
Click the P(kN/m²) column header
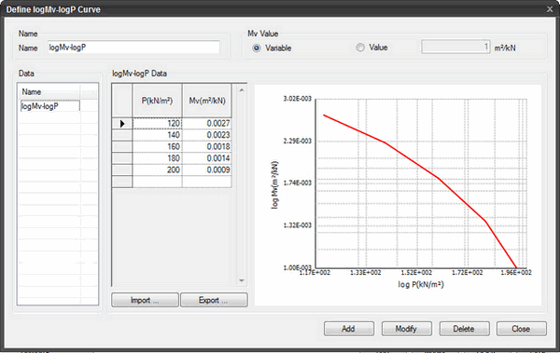(157, 101)
